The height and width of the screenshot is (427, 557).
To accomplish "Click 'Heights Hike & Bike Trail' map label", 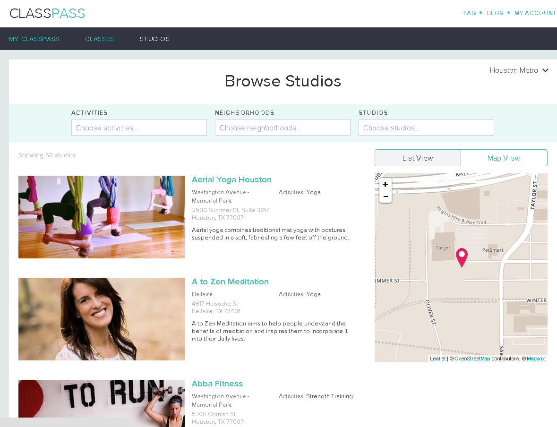I will (x=461, y=216).
